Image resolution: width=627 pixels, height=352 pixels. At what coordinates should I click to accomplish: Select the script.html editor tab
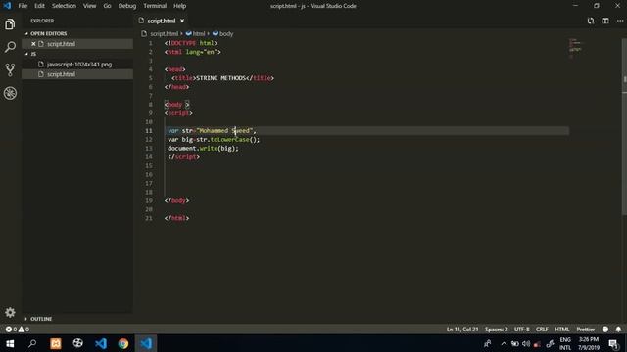(161, 21)
